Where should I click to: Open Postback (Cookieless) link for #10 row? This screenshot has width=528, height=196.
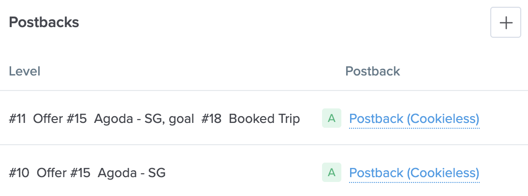pyautogui.click(x=414, y=173)
